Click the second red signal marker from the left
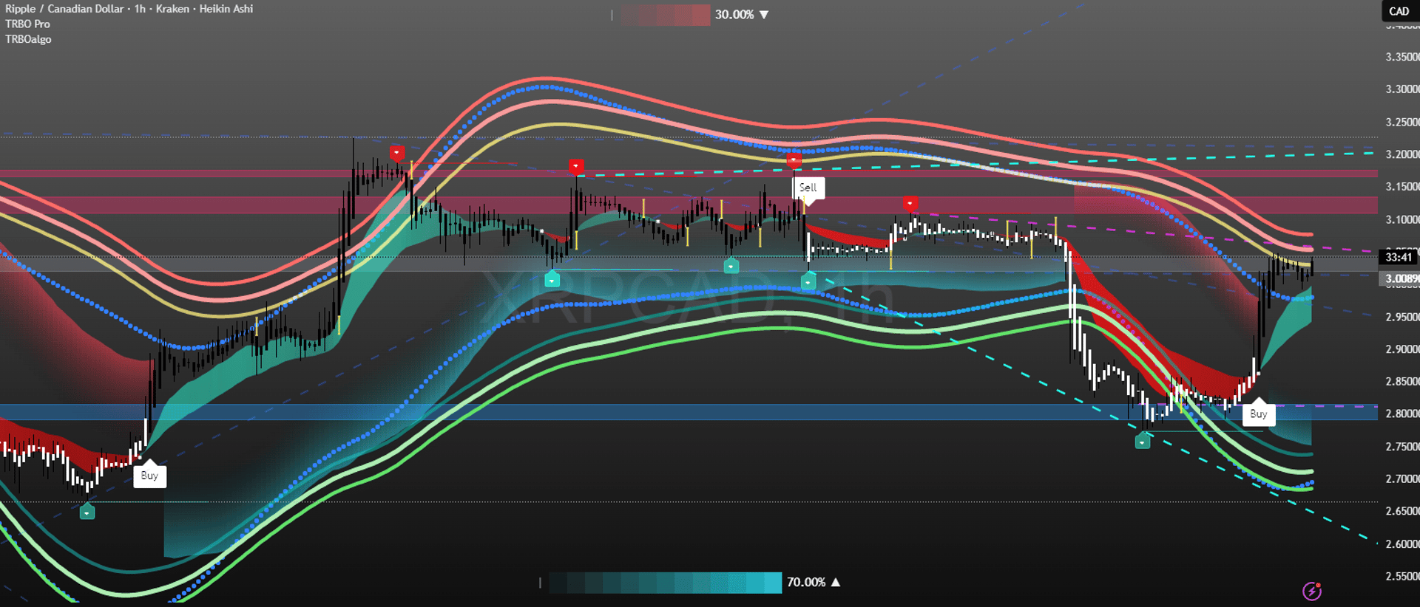This screenshot has width=1420, height=607. [x=576, y=167]
